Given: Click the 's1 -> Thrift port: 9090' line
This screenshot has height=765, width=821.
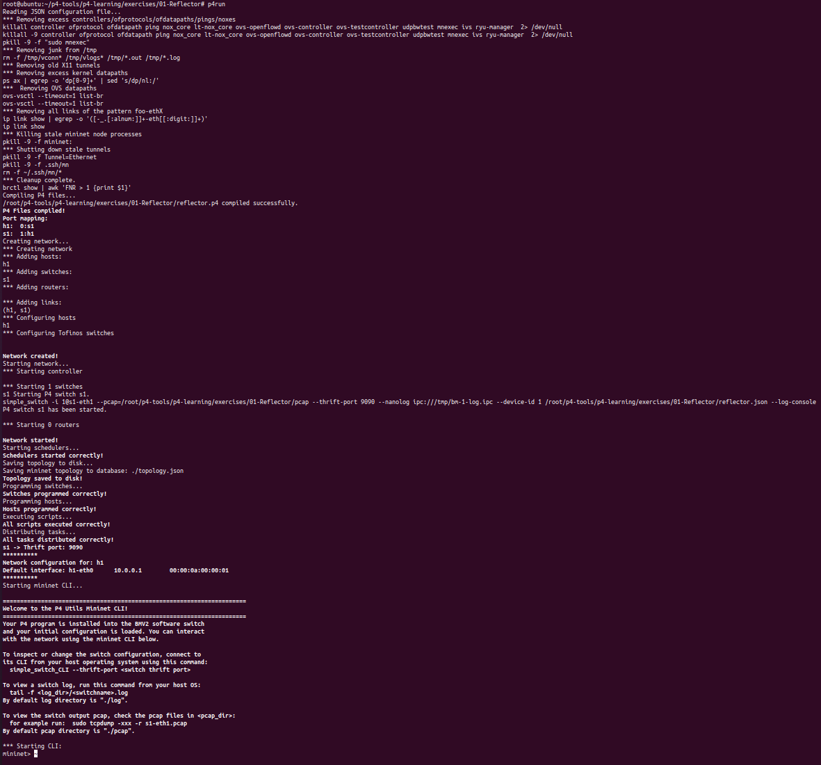Looking at the screenshot, I should coord(43,547).
